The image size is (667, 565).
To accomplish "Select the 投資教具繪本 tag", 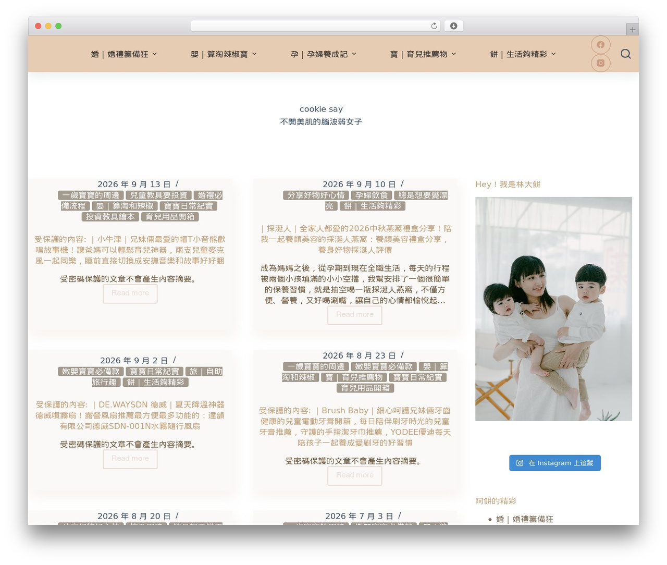I will (x=110, y=217).
